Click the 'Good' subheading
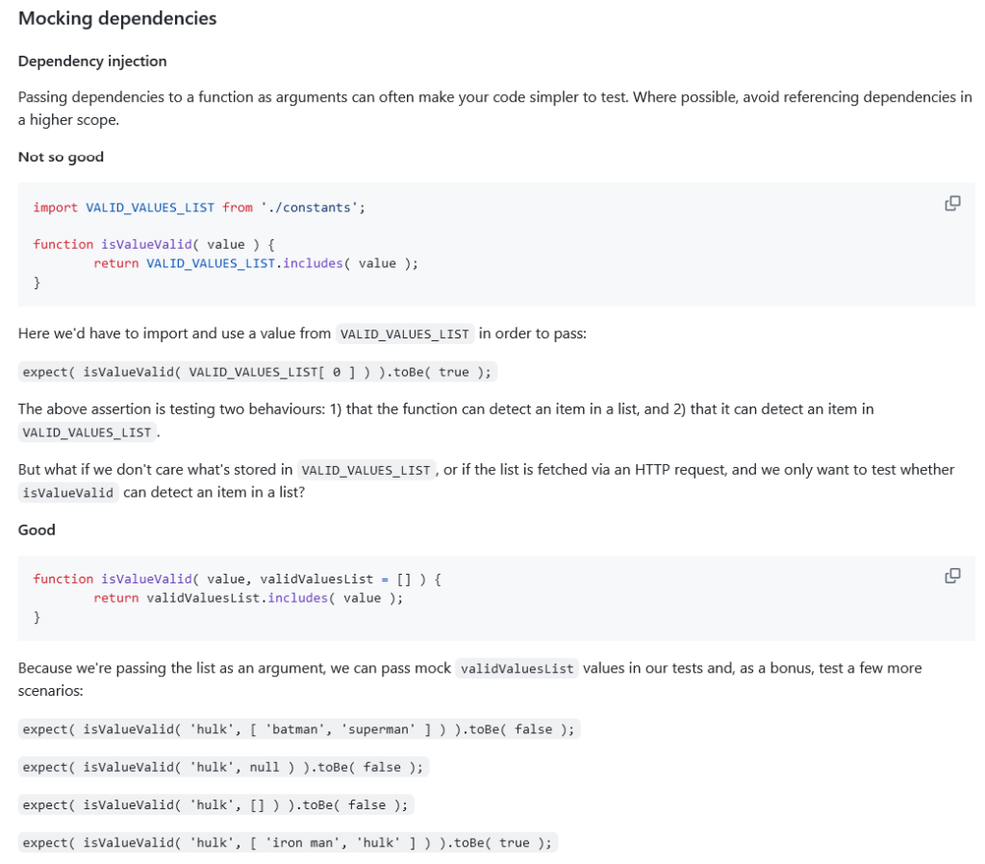 click(x=37, y=530)
